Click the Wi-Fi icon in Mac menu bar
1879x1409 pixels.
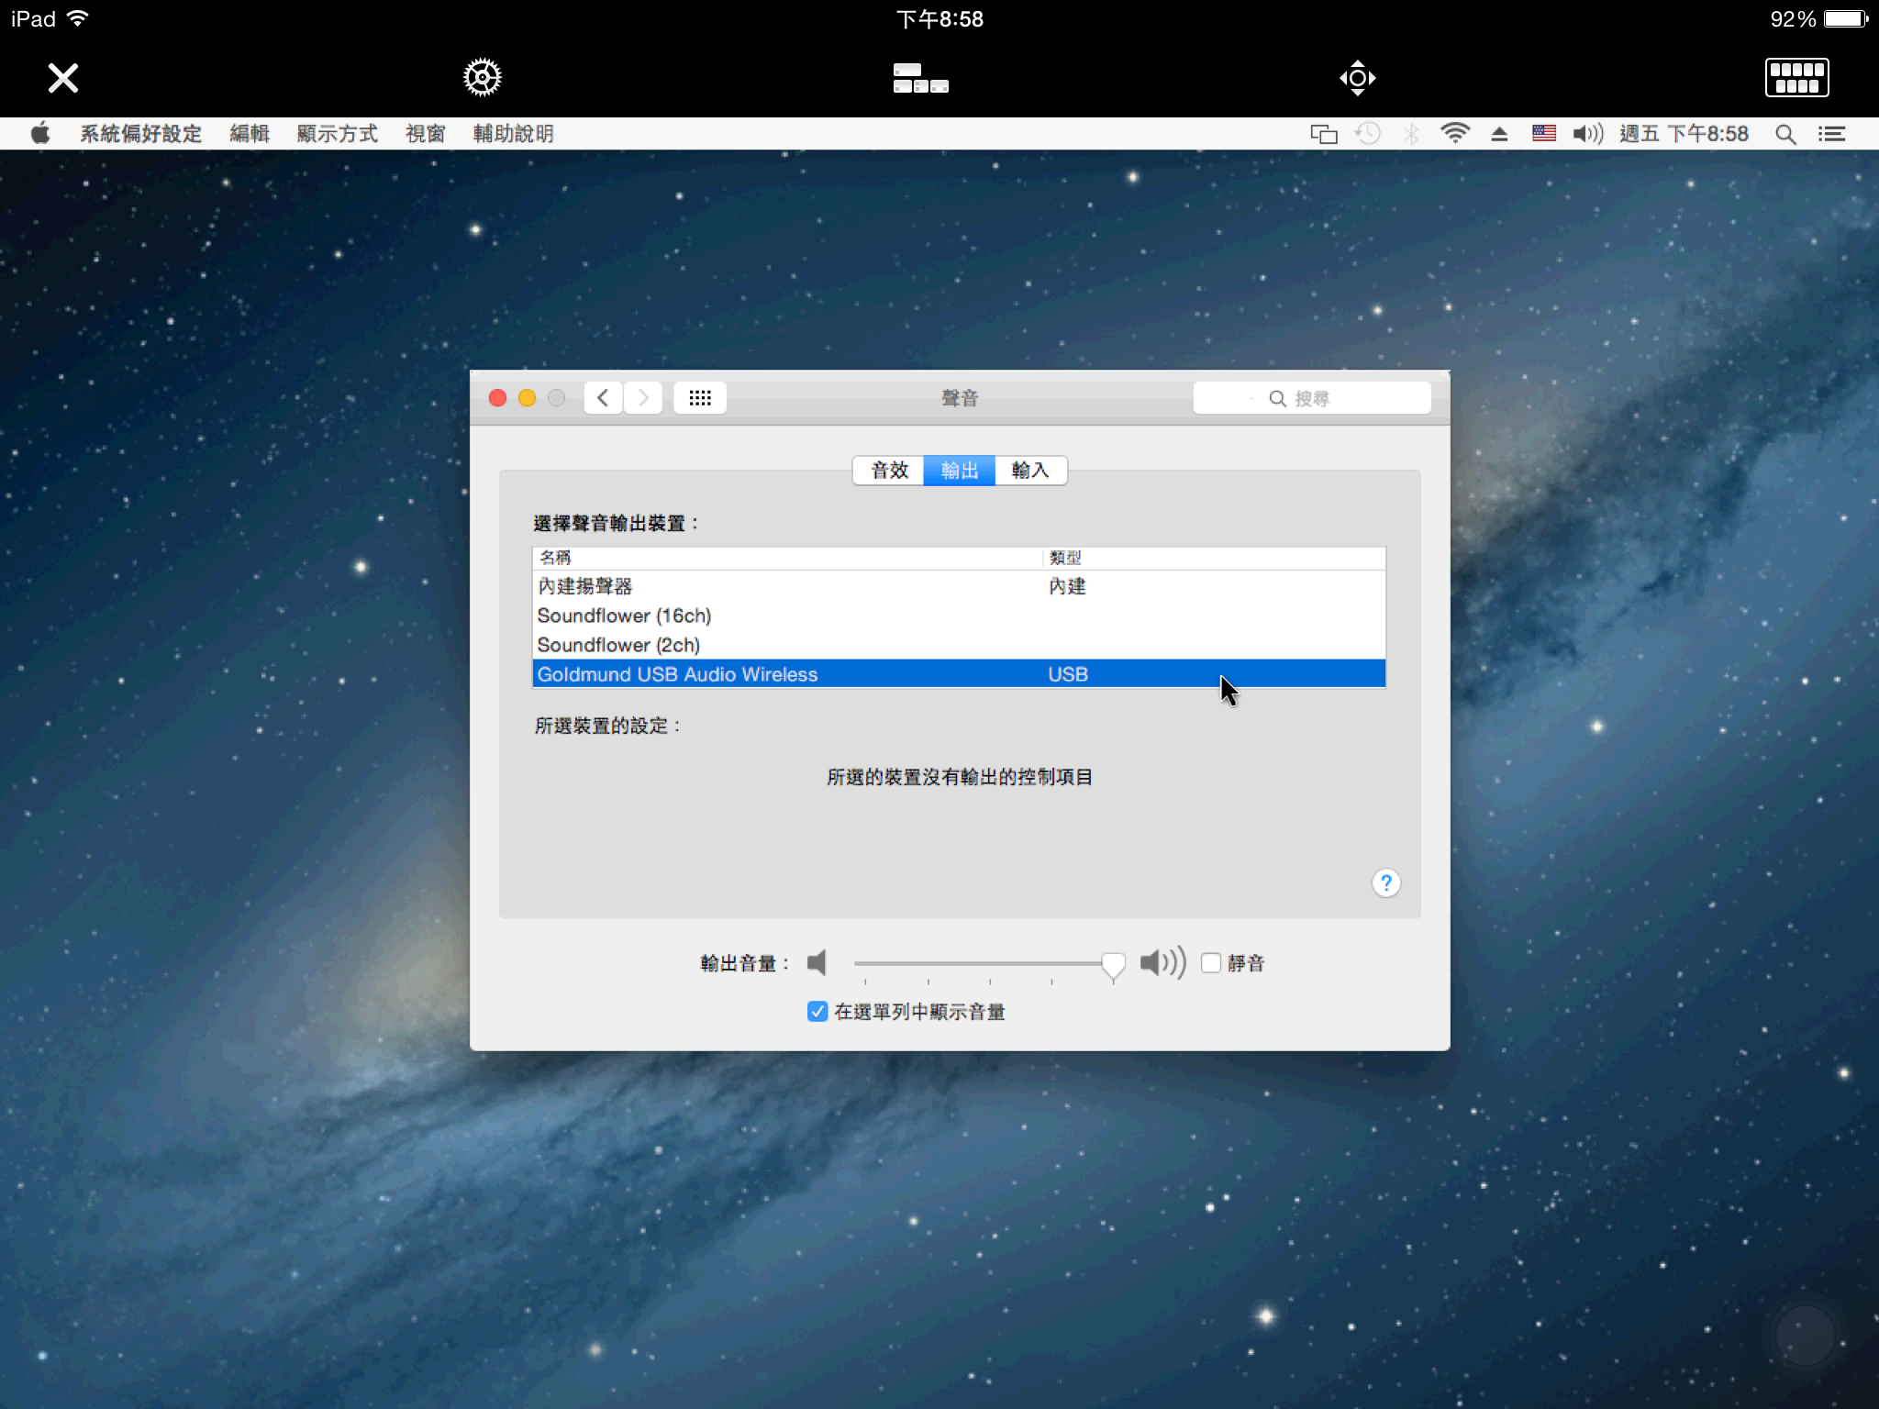point(1455,134)
